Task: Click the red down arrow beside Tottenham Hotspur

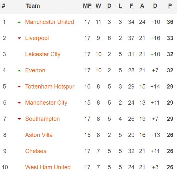Action: click(x=19, y=87)
